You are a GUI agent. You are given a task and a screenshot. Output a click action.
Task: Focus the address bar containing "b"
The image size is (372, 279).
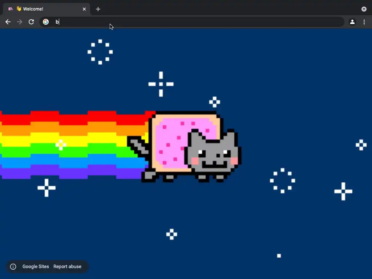pyautogui.click(x=192, y=22)
